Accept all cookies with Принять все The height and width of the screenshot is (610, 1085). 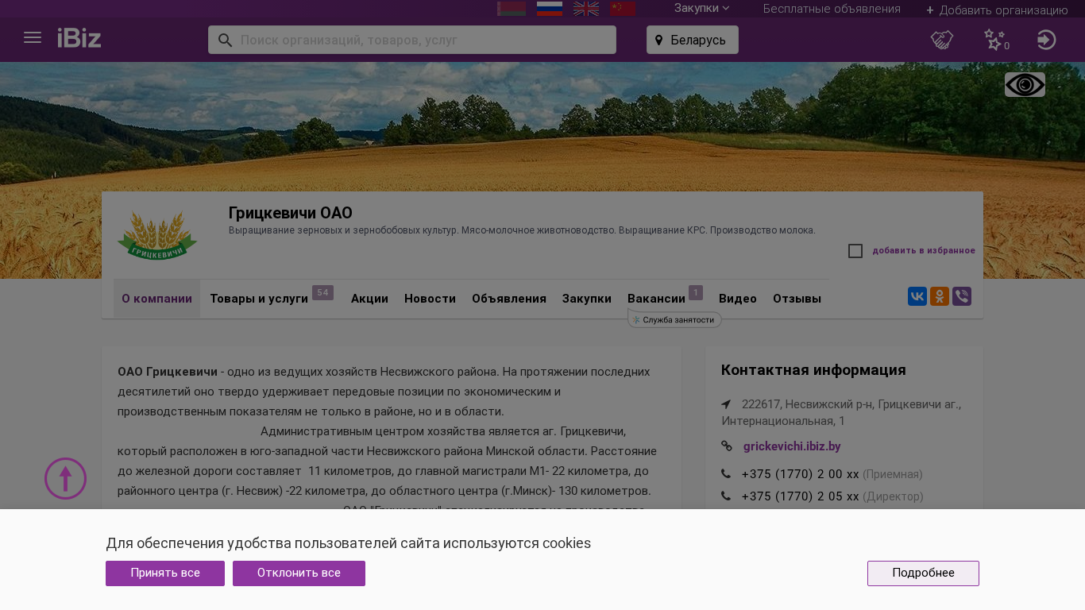tap(165, 573)
